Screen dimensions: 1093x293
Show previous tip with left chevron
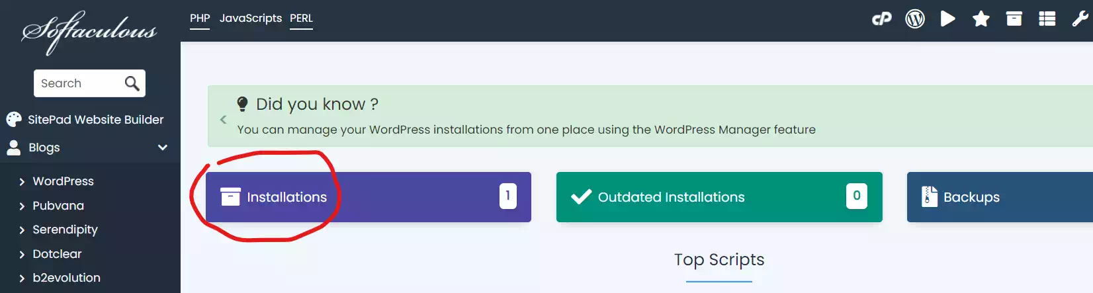point(223,120)
